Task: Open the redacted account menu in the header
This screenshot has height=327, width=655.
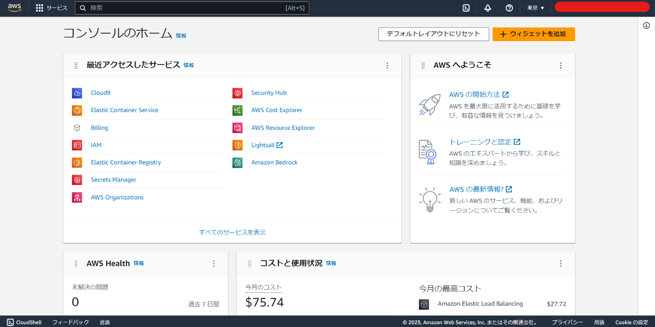Action: click(601, 7)
